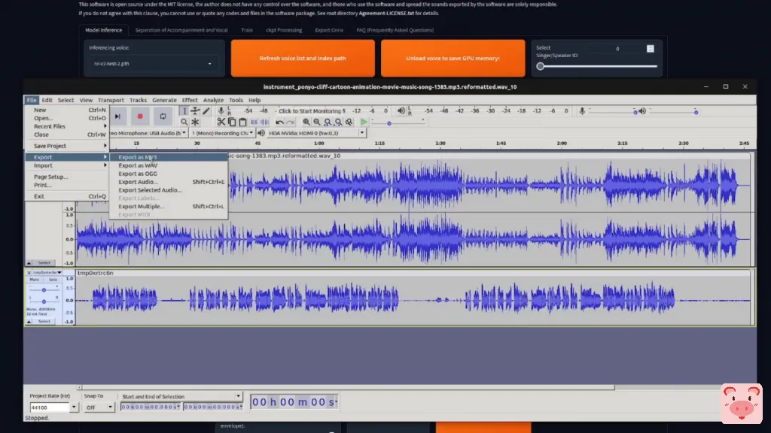Open the Snap-To dropdown showing Off

[99, 407]
